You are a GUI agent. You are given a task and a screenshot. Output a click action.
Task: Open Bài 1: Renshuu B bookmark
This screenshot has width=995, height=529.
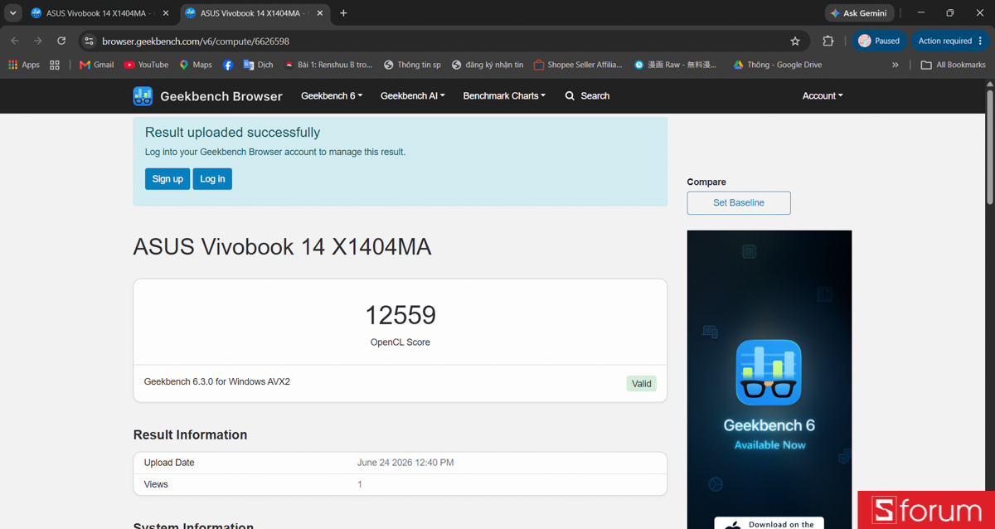click(x=328, y=65)
